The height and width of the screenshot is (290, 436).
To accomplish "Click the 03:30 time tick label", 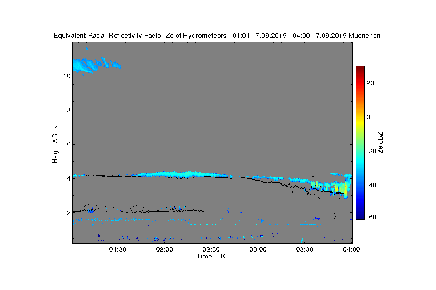I will coord(305,249).
